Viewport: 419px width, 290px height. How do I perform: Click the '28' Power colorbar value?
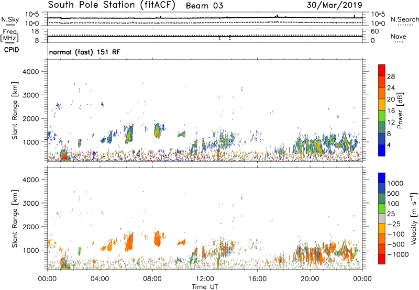click(391, 76)
